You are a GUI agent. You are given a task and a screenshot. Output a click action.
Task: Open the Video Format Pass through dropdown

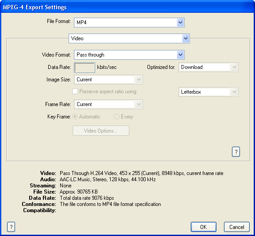[x=180, y=55]
